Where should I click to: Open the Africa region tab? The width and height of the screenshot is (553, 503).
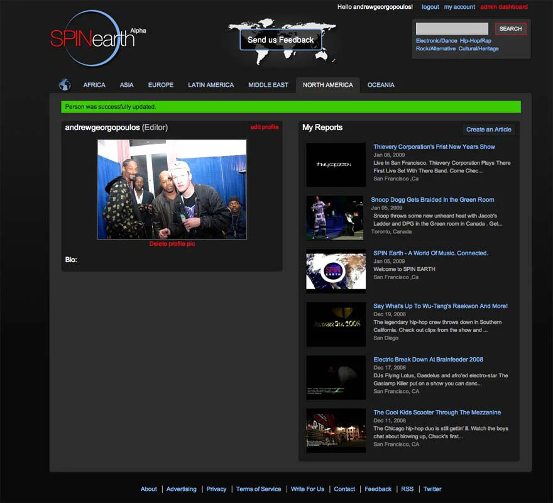(x=94, y=85)
